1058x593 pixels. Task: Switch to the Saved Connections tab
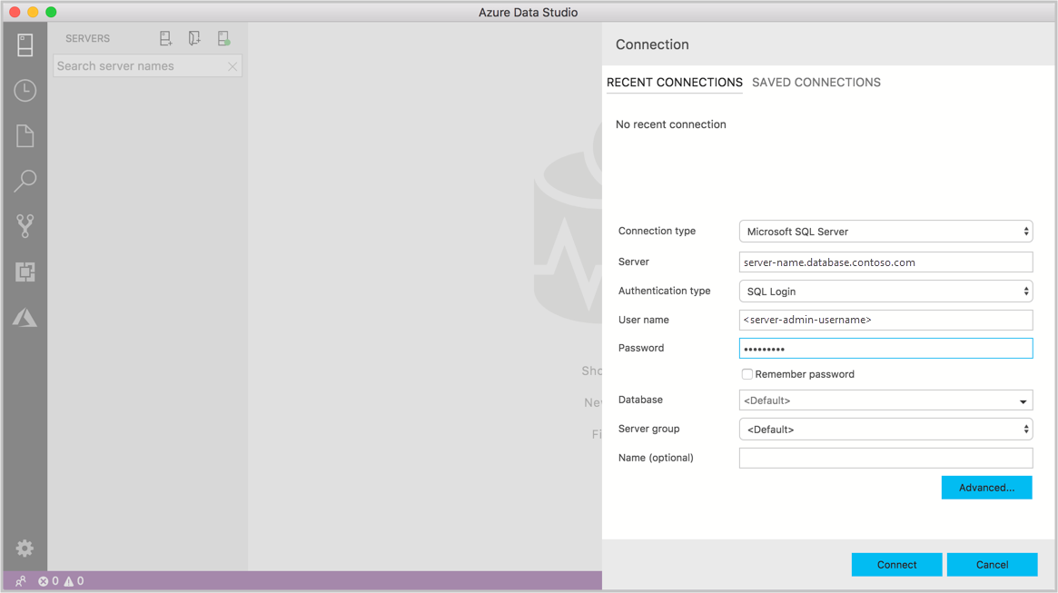point(816,82)
